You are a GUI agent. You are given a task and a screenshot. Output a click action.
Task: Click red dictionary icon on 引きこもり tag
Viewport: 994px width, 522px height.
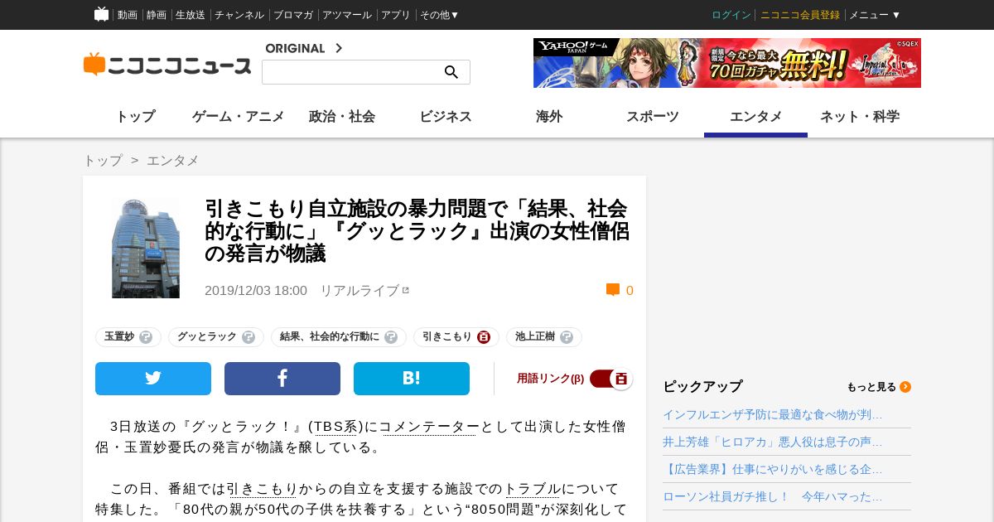pos(484,337)
